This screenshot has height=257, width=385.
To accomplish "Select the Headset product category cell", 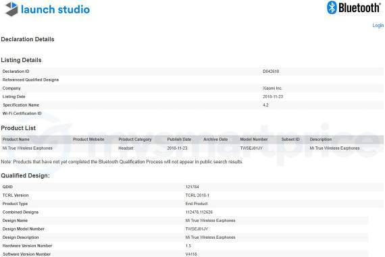I will click(126, 148).
